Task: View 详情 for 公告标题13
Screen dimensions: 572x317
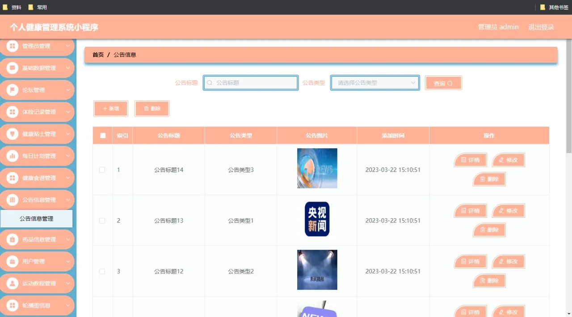Action: coord(470,211)
